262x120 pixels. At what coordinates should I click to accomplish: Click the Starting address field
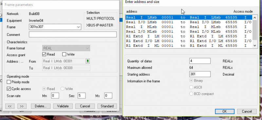(200, 74)
